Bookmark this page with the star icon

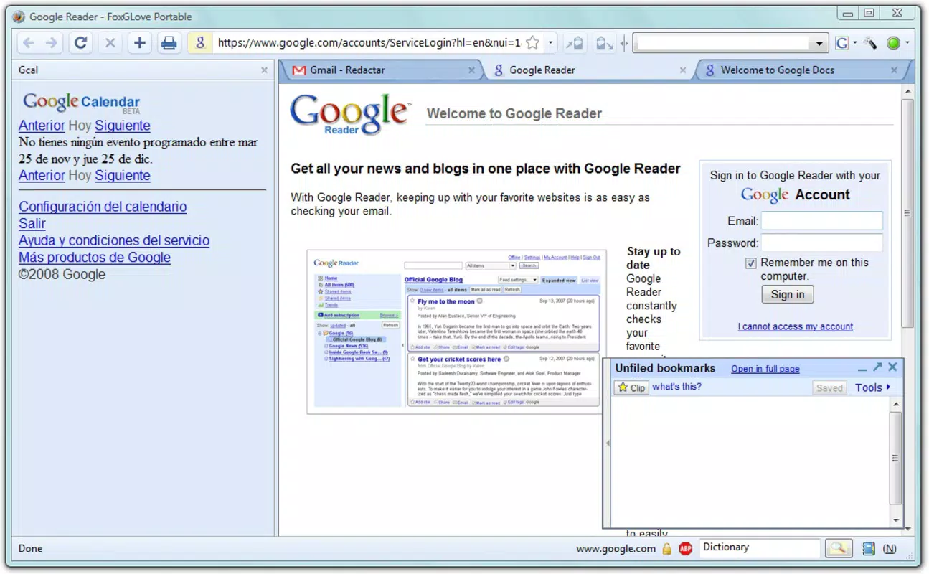pyautogui.click(x=532, y=43)
